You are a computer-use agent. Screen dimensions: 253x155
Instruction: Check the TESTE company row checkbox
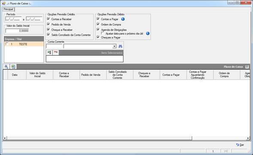click(7, 44)
